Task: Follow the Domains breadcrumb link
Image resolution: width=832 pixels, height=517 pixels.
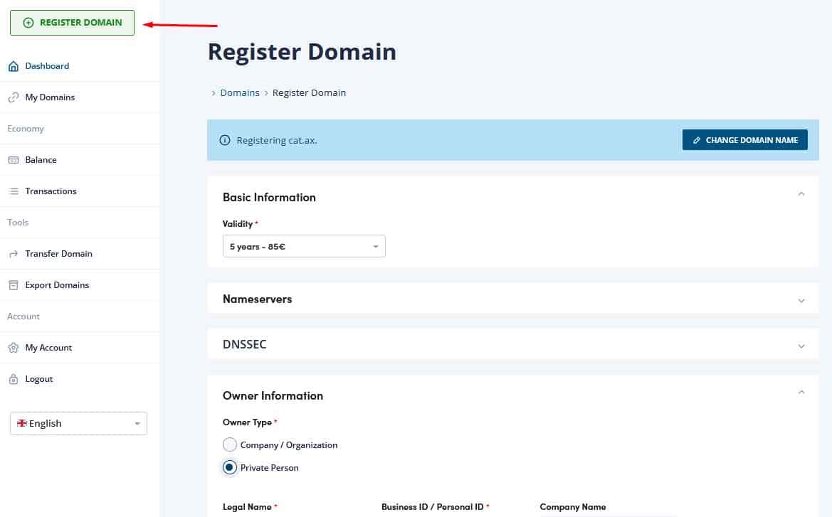Action: 240,93
